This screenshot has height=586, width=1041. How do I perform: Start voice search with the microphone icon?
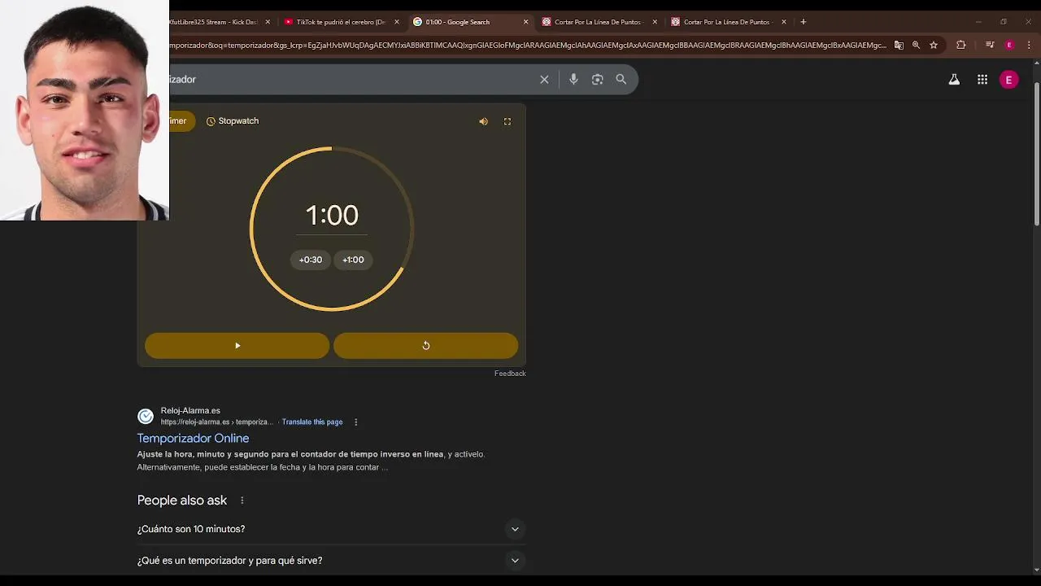point(573,79)
